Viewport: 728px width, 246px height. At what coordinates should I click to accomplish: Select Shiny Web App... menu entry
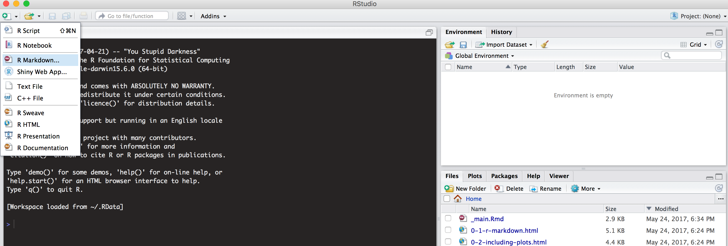(42, 72)
